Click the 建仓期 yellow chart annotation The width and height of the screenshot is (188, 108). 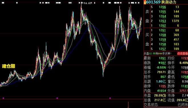[x=9, y=66]
